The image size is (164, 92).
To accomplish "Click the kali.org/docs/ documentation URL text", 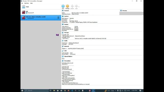I will pyautogui.click(x=68, y=76).
